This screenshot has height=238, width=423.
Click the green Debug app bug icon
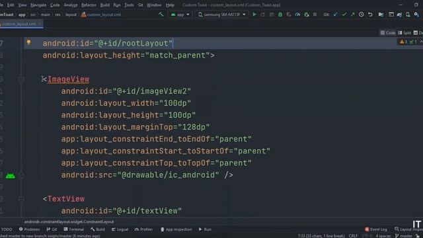[x=280, y=15]
